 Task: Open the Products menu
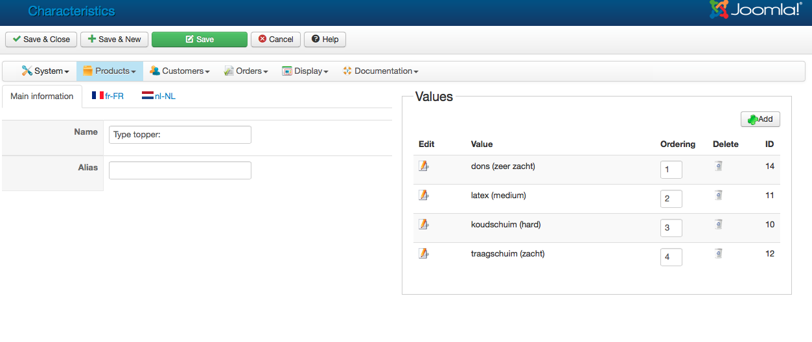tap(109, 71)
